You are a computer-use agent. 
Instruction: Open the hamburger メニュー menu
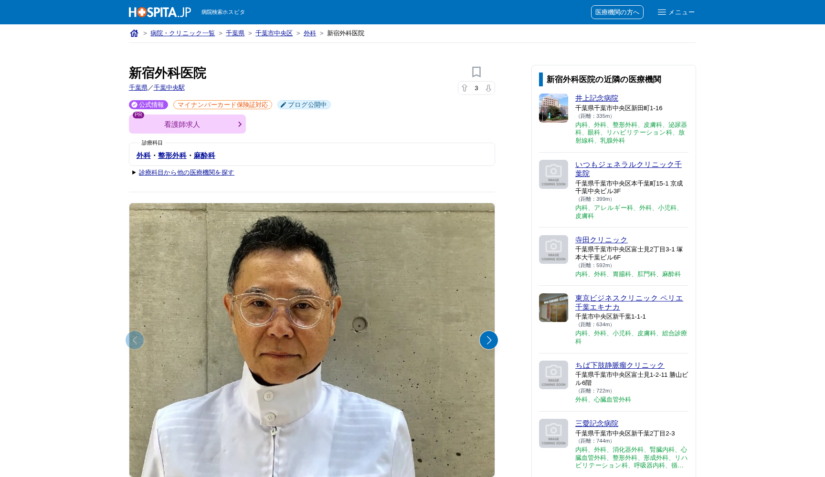tap(676, 12)
